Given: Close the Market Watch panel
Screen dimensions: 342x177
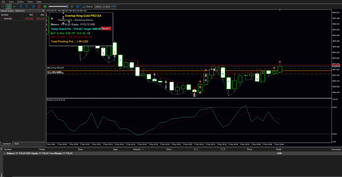Looking at the screenshot, I should [43, 11].
